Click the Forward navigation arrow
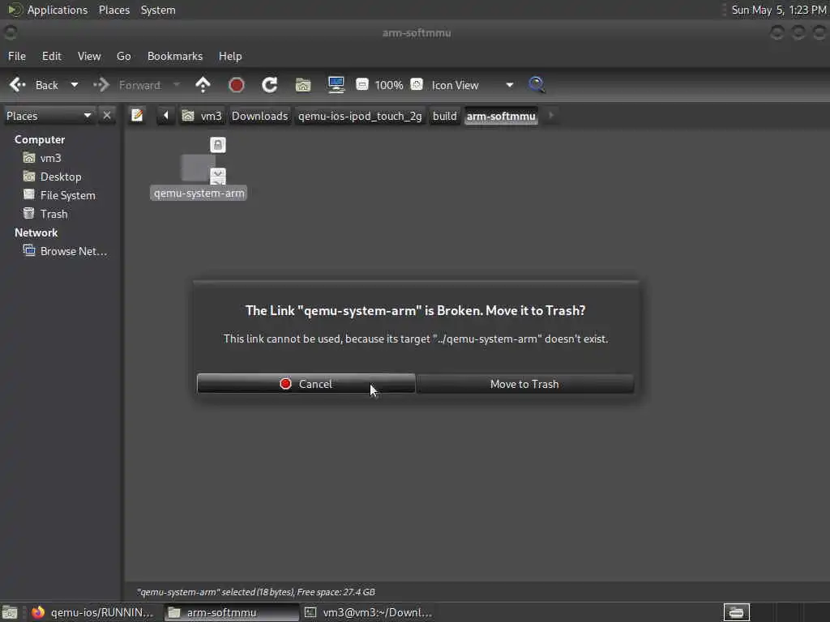 coord(126,85)
